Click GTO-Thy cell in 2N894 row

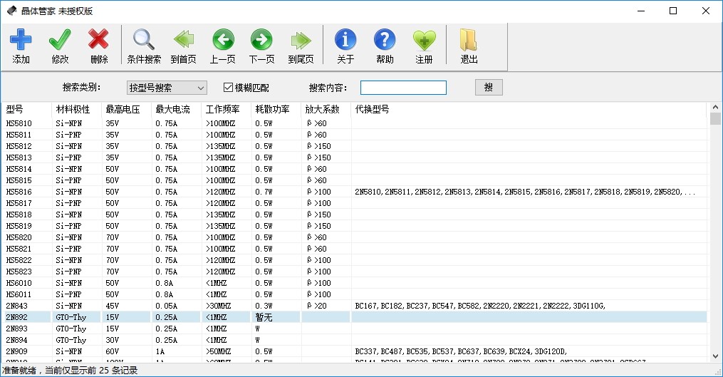(71, 340)
